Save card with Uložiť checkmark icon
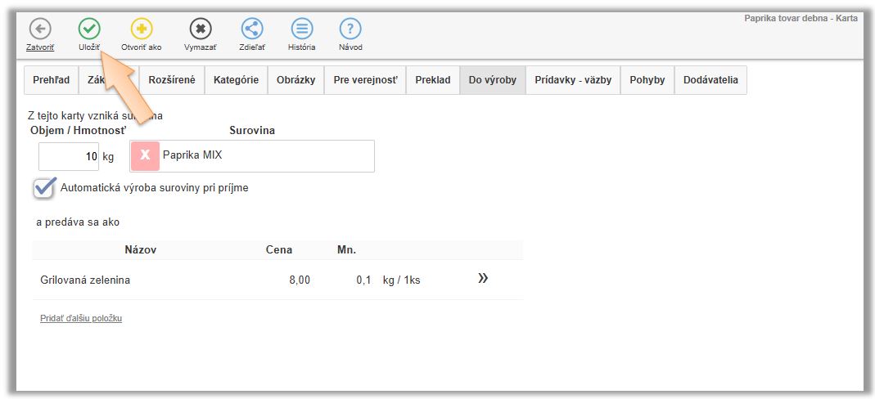 click(89, 29)
